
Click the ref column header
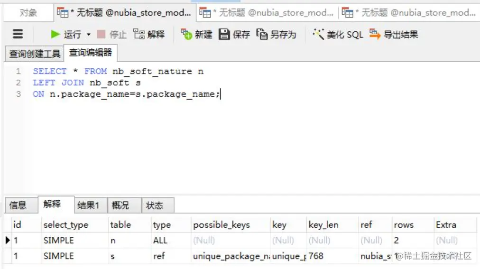click(375, 225)
